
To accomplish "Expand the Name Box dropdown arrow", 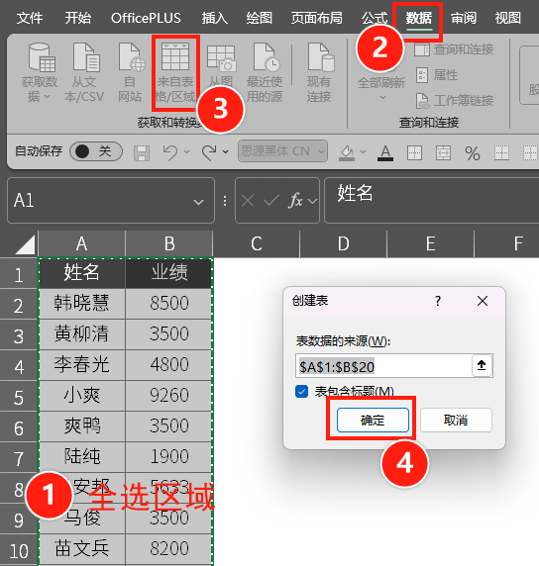I will pos(198,202).
